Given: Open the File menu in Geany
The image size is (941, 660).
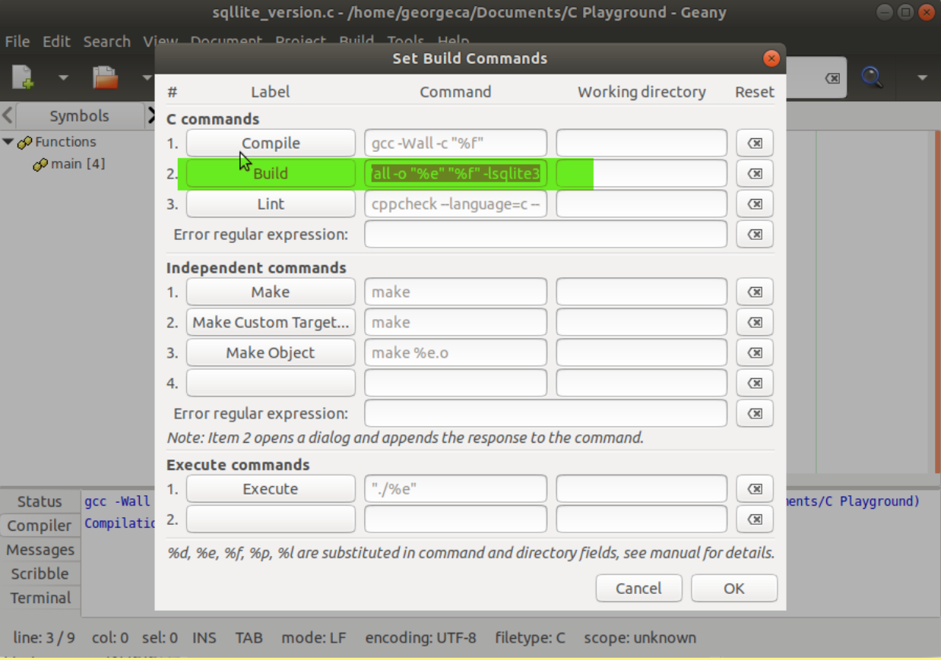Looking at the screenshot, I should [x=17, y=42].
